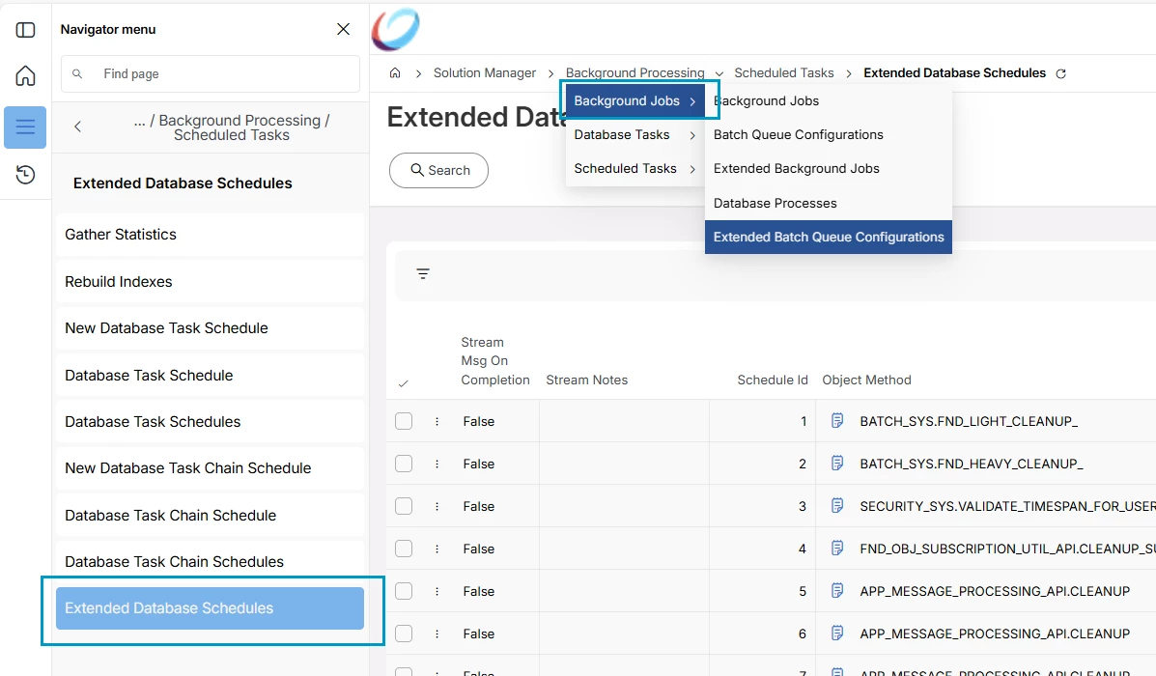
Task: Expand the Scheduled Tasks submenu
Action: [x=634, y=169]
